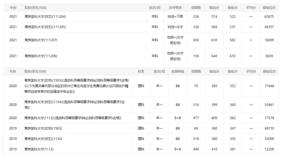The height and width of the screenshot is (158, 282).
Task: Open the 2019 南京医科大学(其它)(1134) entry
Action: pyautogui.click(x=43, y=139)
